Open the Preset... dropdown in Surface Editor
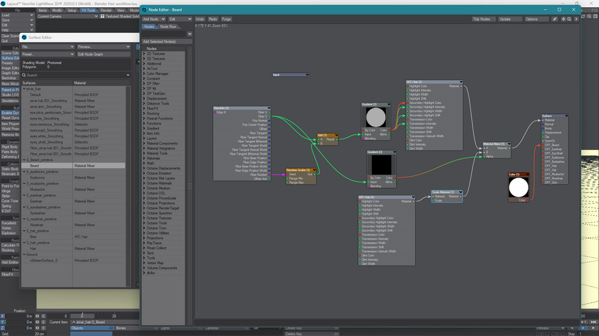 [x=48, y=54]
